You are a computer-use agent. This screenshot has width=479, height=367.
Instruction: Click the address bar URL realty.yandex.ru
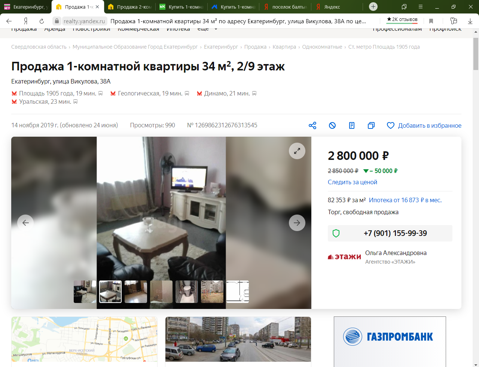pos(84,21)
